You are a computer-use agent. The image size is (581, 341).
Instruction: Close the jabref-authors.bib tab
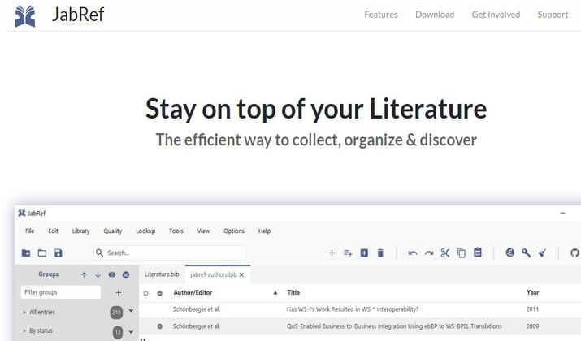(x=241, y=274)
